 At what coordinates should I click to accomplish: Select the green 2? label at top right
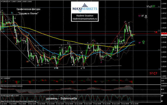pyautogui.click(x=153, y=6)
